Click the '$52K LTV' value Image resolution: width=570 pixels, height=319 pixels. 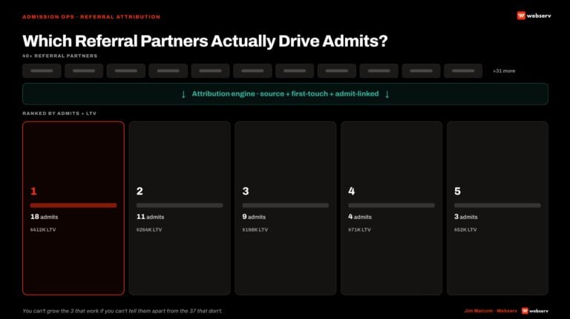465,230
